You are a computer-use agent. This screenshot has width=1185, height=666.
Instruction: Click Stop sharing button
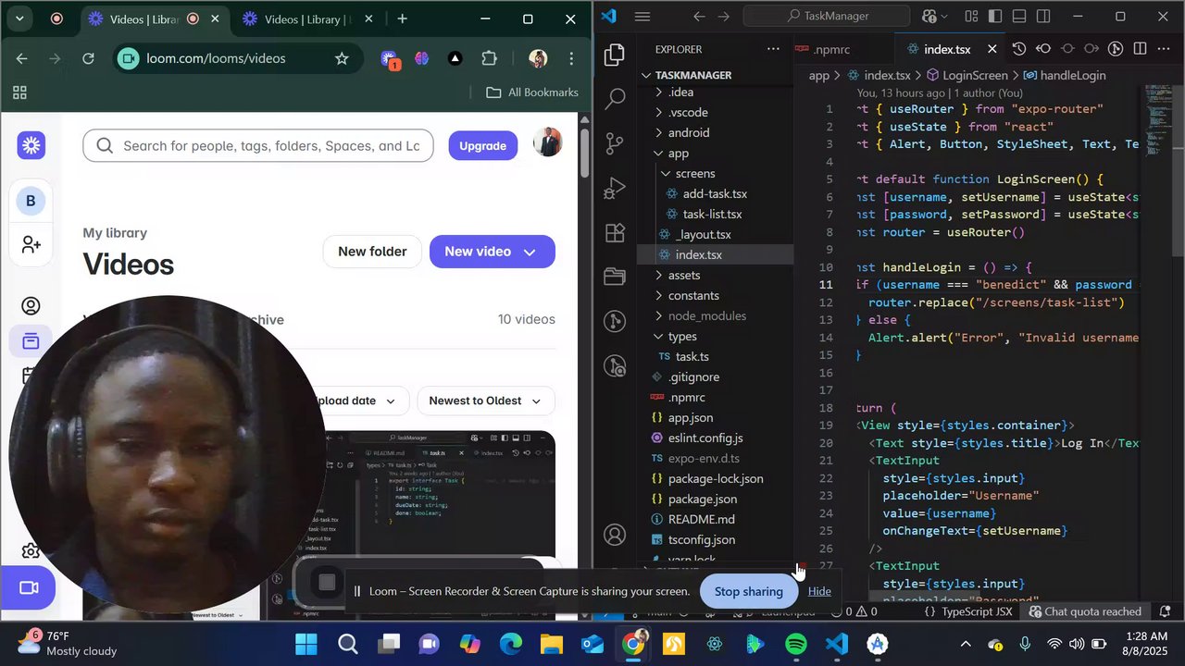[748, 591]
